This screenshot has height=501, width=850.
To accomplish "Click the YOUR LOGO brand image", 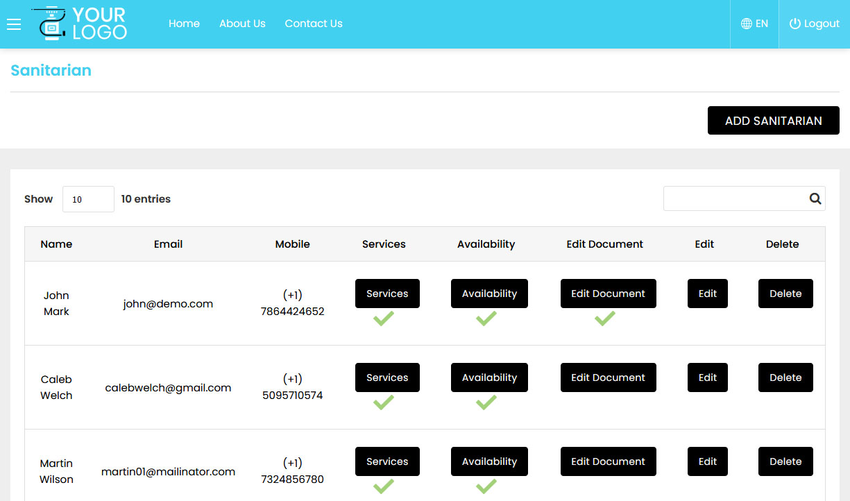I will (x=80, y=24).
